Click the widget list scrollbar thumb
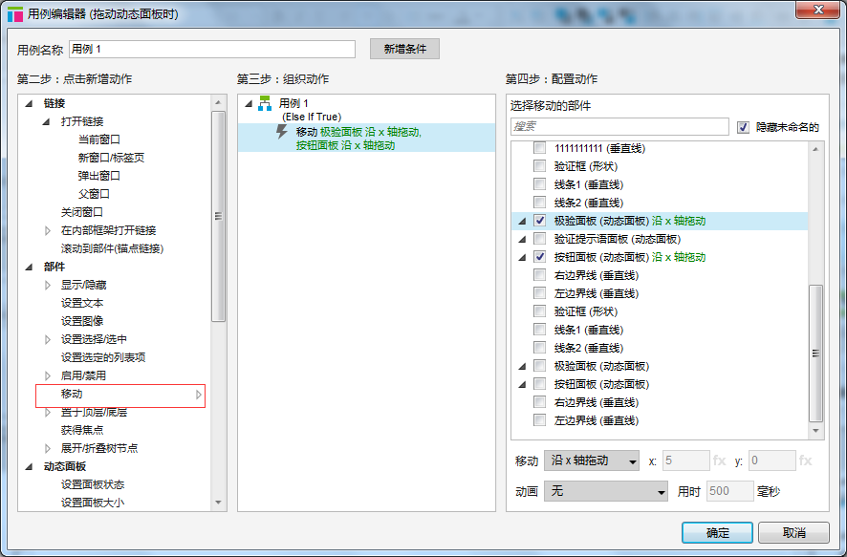 (x=815, y=353)
